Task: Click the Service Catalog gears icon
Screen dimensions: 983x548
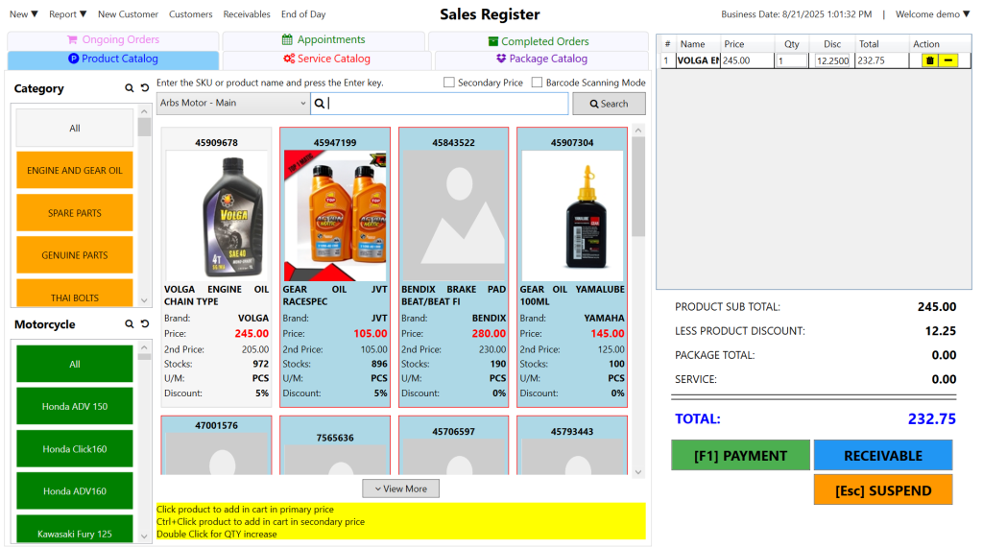Action: pos(289,59)
